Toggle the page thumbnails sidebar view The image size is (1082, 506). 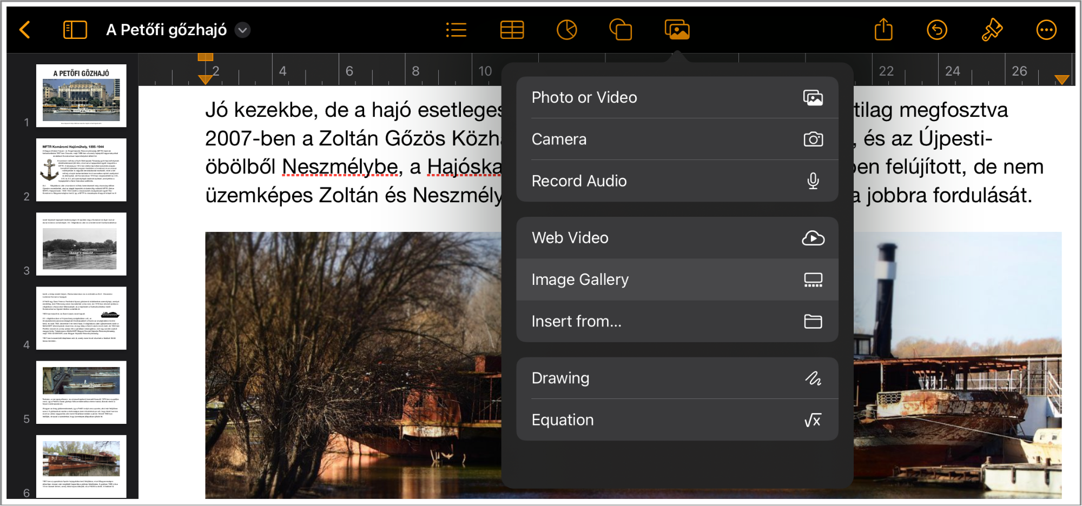coord(75,30)
